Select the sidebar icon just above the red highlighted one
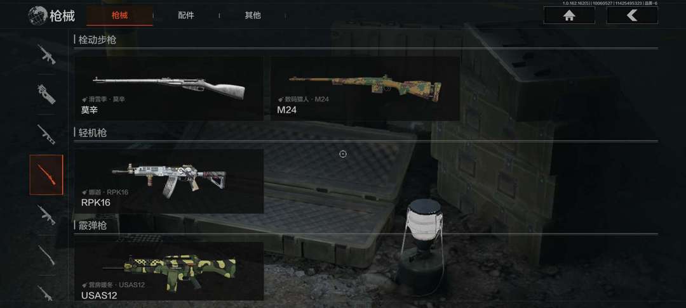This screenshot has width=686, height=308. (x=46, y=134)
